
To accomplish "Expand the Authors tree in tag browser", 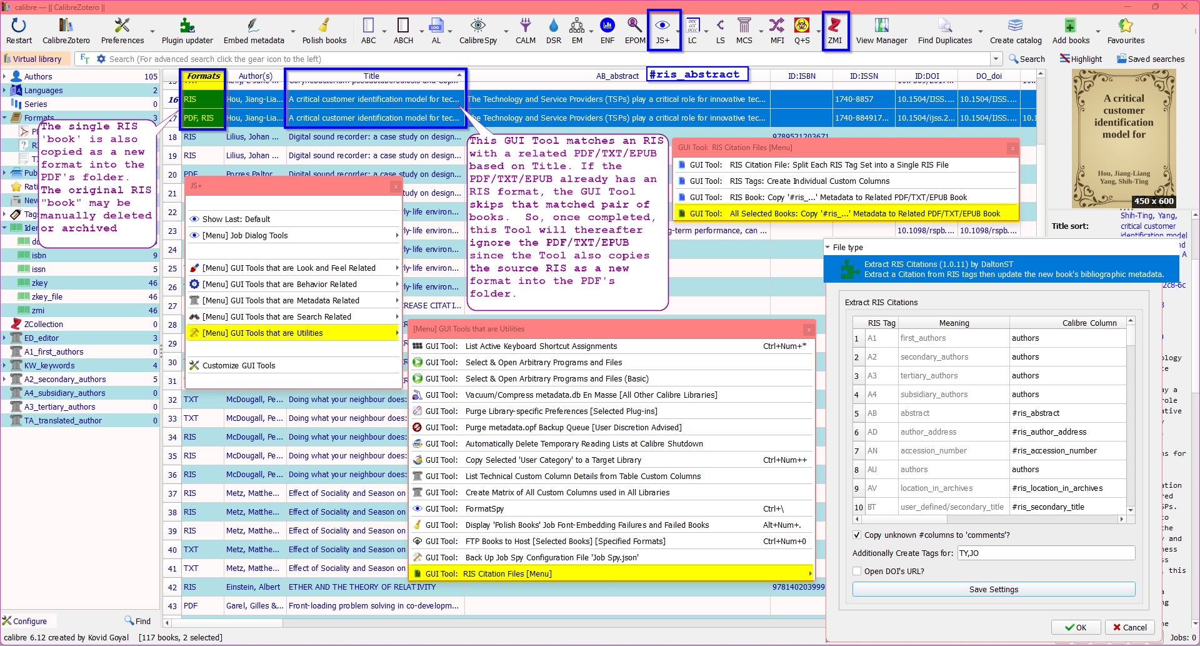I will pos(4,76).
